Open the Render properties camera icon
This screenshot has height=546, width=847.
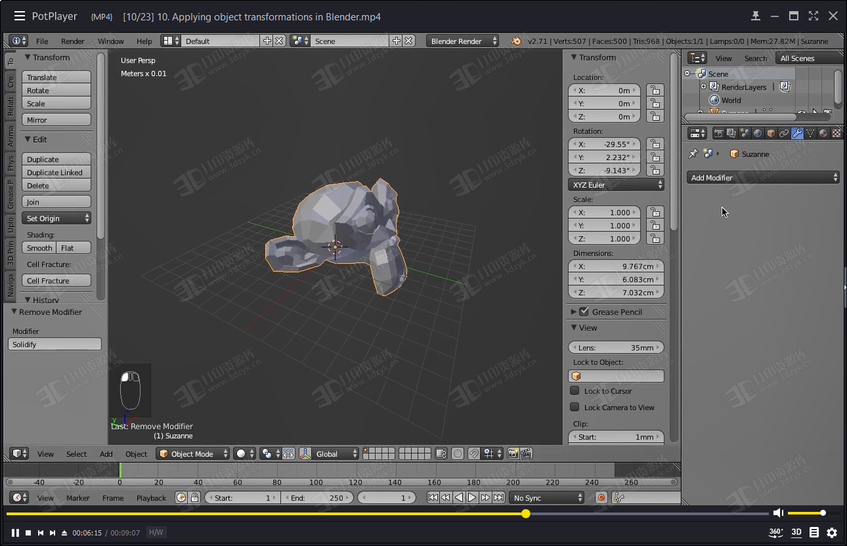719,133
